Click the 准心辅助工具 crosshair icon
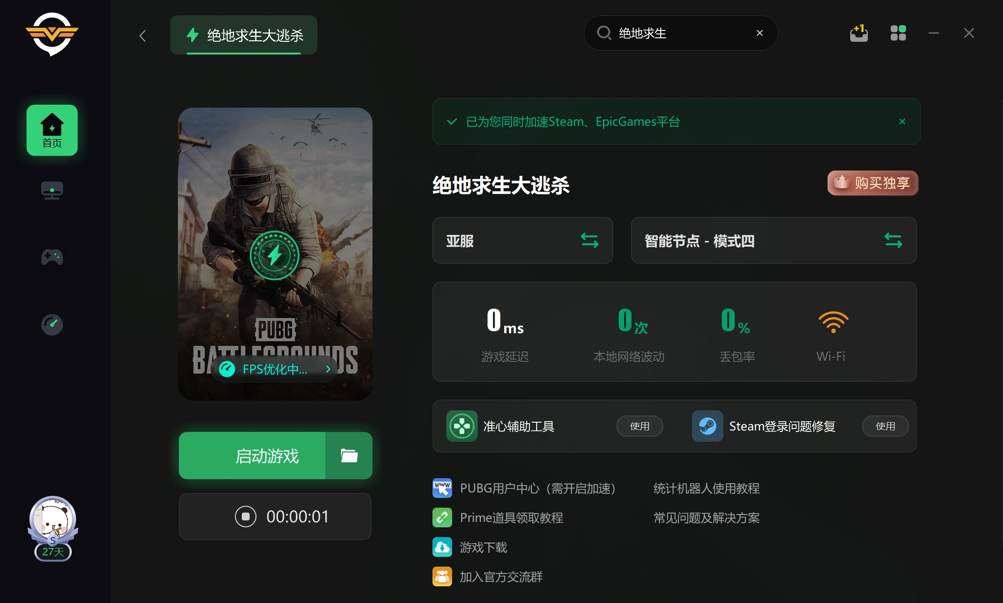The height and width of the screenshot is (603, 1003). coord(462,426)
